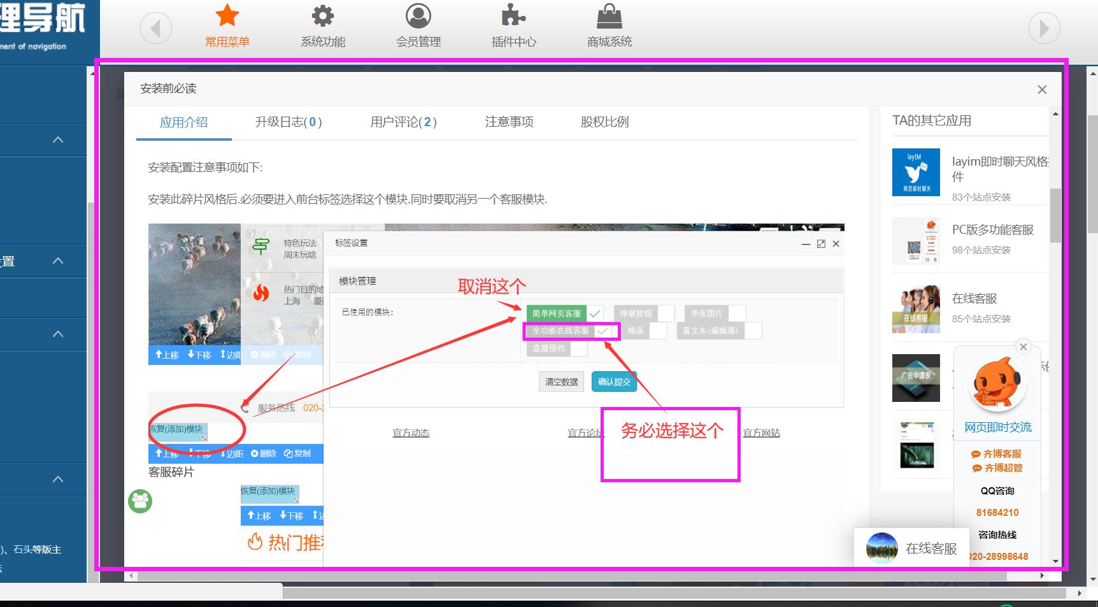Click the 确认提交 button
Screen dimensions: 1098x607
[614, 382]
